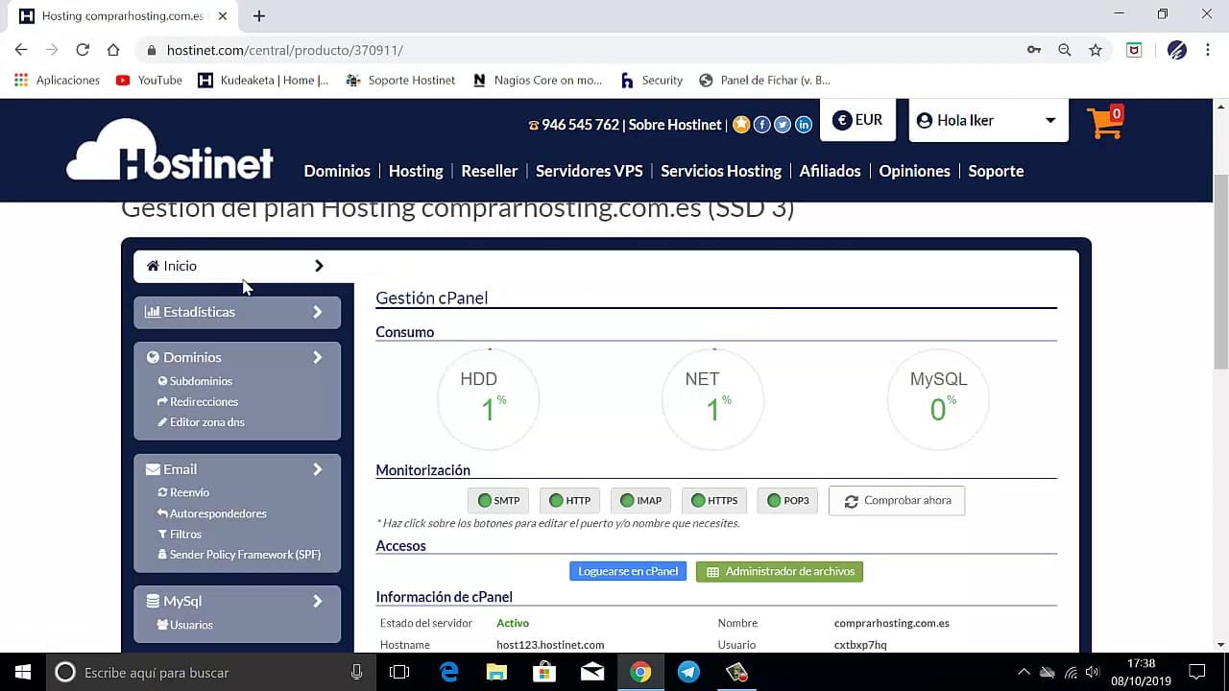Open Aplicaciones apps shortcut in bookmarks bar
This screenshot has height=691, width=1229.
[58, 81]
